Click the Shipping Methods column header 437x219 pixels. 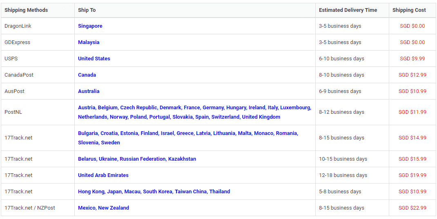coord(26,10)
